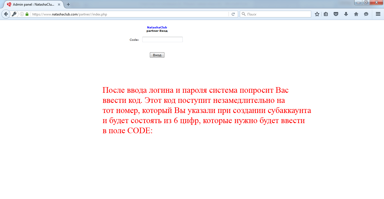The image size is (384, 199).
Task: Close the browser window
Action: (376, 3)
